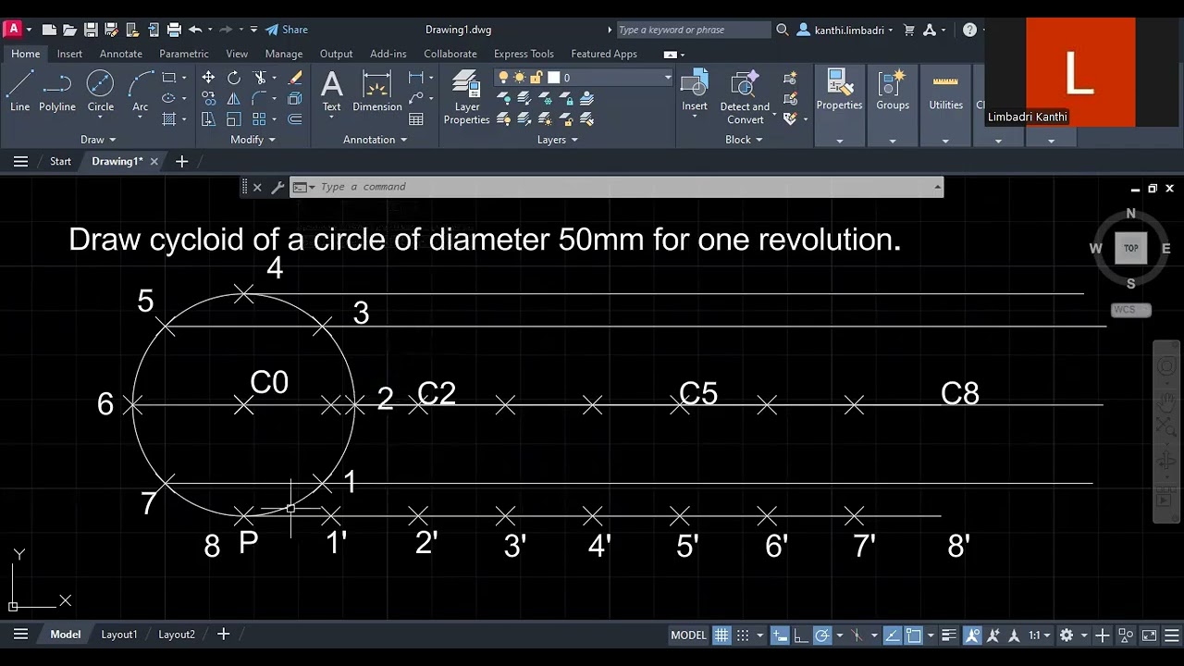Image resolution: width=1184 pixels, height=666 pixels.
Task: Close the Drawing1 file tab
Action: point(154,161)
